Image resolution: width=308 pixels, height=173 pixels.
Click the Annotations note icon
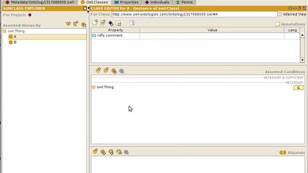coord(277,24)
